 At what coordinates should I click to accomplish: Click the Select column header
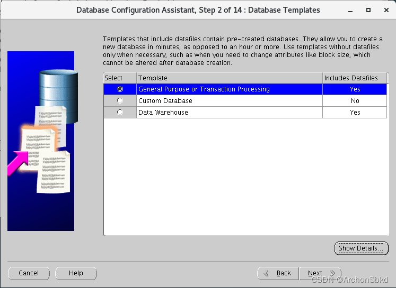tap(120, 78)
